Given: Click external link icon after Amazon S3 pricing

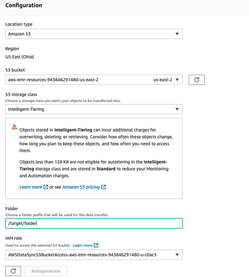Looking at the screenshot, I should pyautogui.click(x=104, y=187).
